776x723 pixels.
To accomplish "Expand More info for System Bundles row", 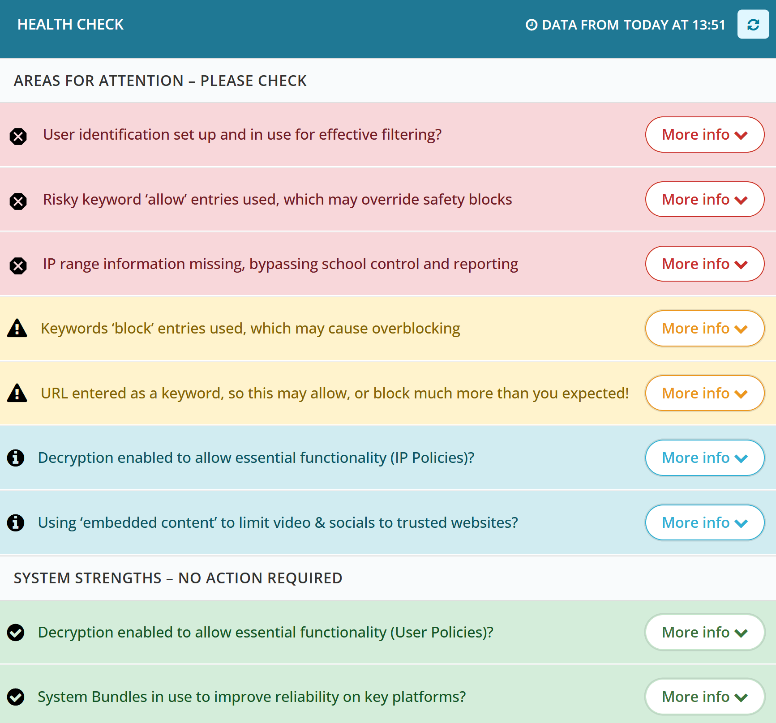I will pyautogui.click(x=704, y=697).
